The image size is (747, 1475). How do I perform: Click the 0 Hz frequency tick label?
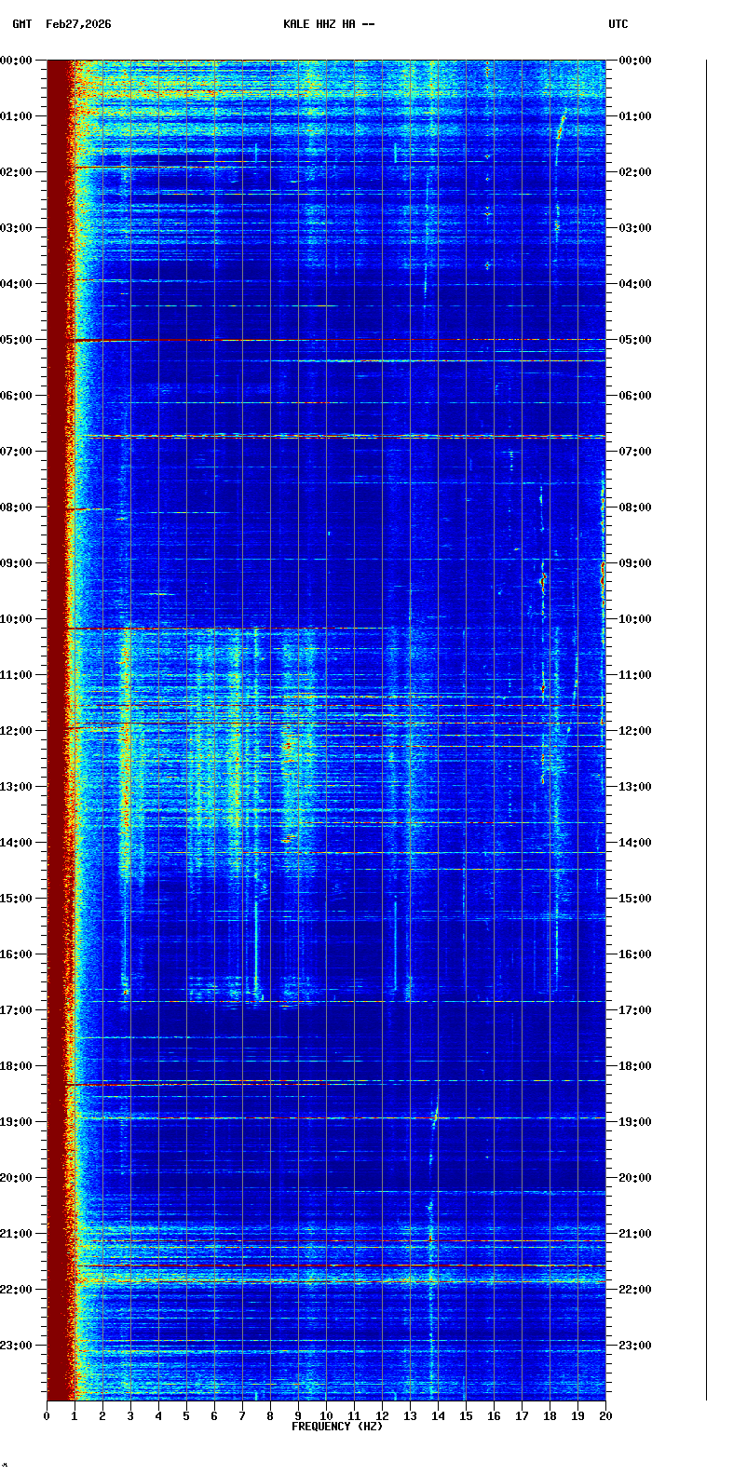point(47,1416)
